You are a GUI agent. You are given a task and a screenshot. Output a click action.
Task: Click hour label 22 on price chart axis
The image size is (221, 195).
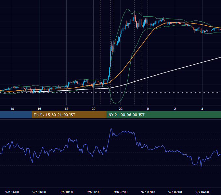coord(121,109)
